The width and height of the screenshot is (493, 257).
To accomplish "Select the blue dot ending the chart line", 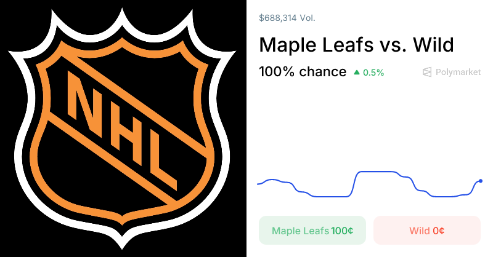I will [x=480, y=181].
